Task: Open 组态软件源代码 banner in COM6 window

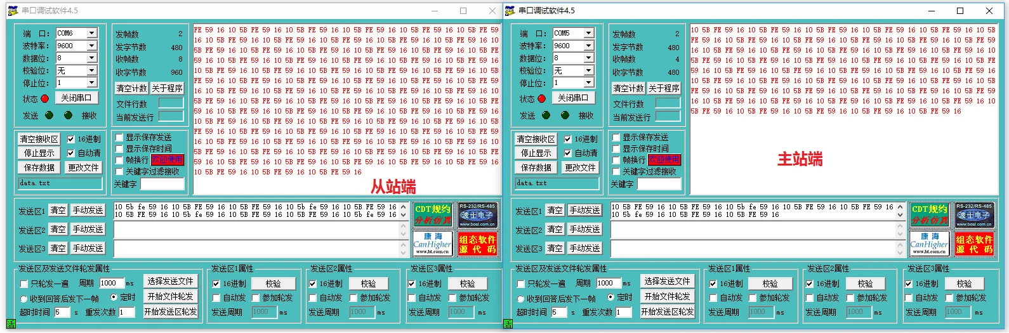Action: [x=477, y=243]
